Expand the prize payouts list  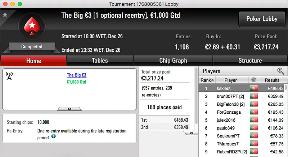(192, 133)
